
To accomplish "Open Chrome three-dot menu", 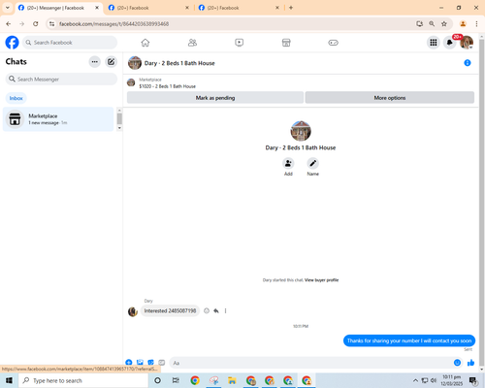I will click(x=476, y=23).
